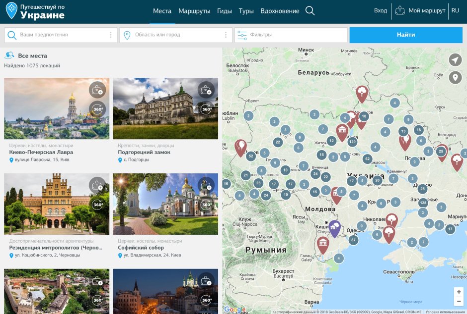Viewport: 467px width, 314px height.
Task: Add Metropolitans Residence to route with suitcase icon
Action: [x=97, y=185]
